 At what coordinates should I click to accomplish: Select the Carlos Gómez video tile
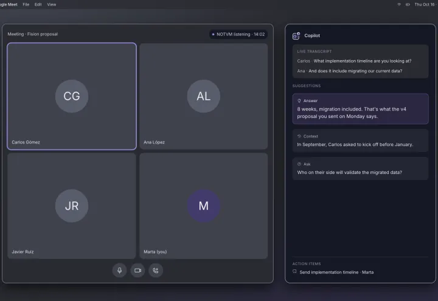72,96
